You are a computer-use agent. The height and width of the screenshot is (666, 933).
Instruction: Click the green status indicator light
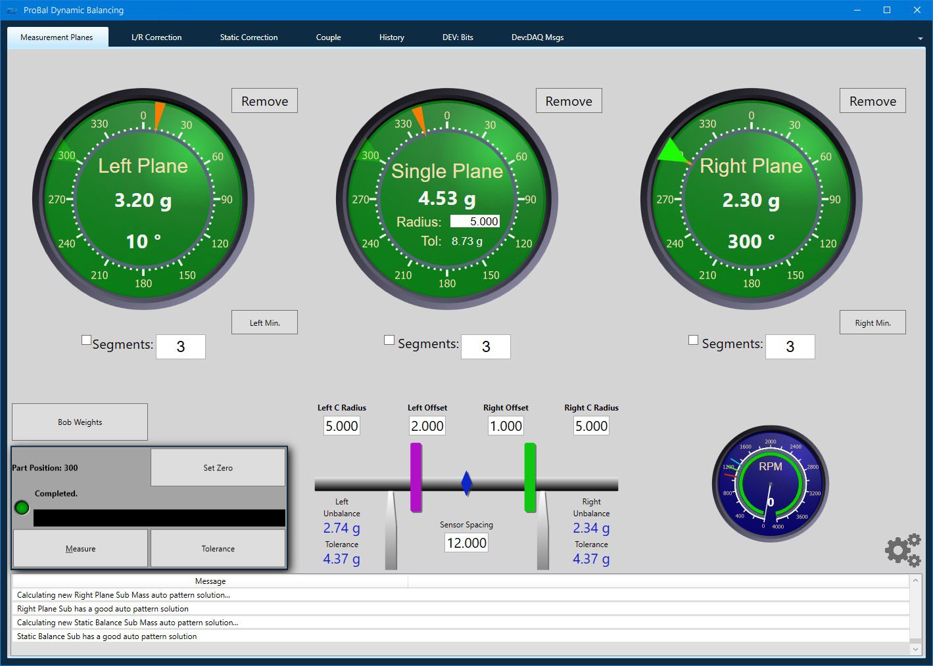(x=22, y=507)
